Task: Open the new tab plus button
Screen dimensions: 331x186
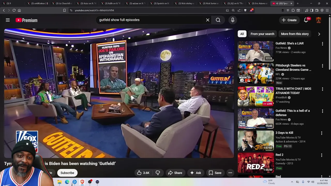Action: pyautogui.click(x=298, y=3)
